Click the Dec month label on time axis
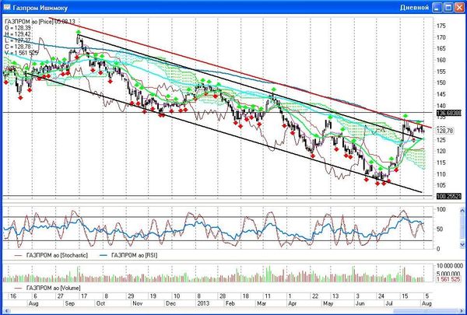The height and width of the screenshot is (315, 467). (170, 303)
